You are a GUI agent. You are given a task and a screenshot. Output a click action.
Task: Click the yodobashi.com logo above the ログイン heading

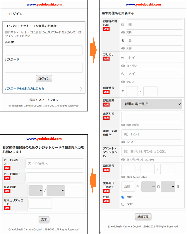tap(44, 4)
